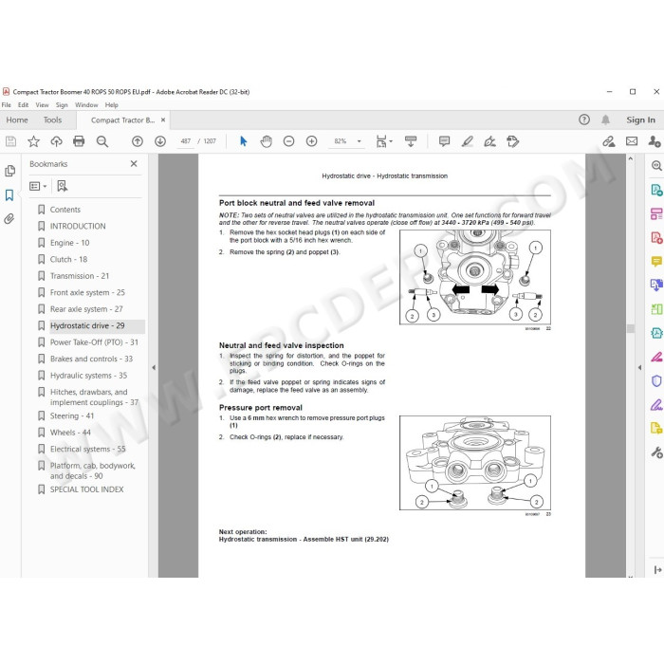Click the upload to cloud icon
Viewport: 664px width, 664px height.
point(56,141)
